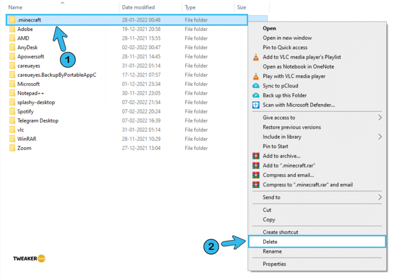Sort files by the Name column header
Viewport: 402px width, 278px height.
16,8
